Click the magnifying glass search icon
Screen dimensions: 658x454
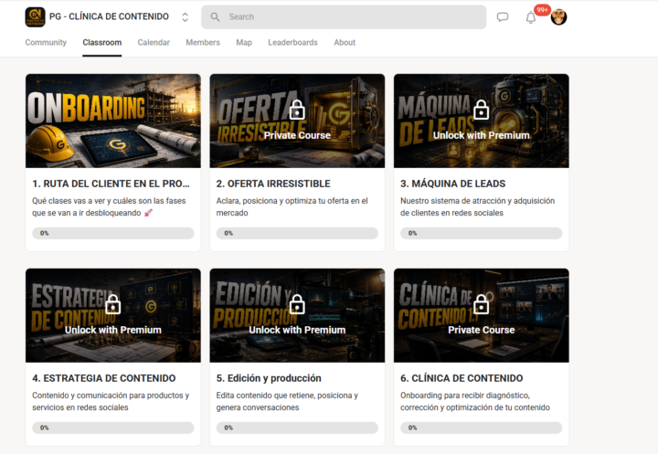(x=215, y=17)
